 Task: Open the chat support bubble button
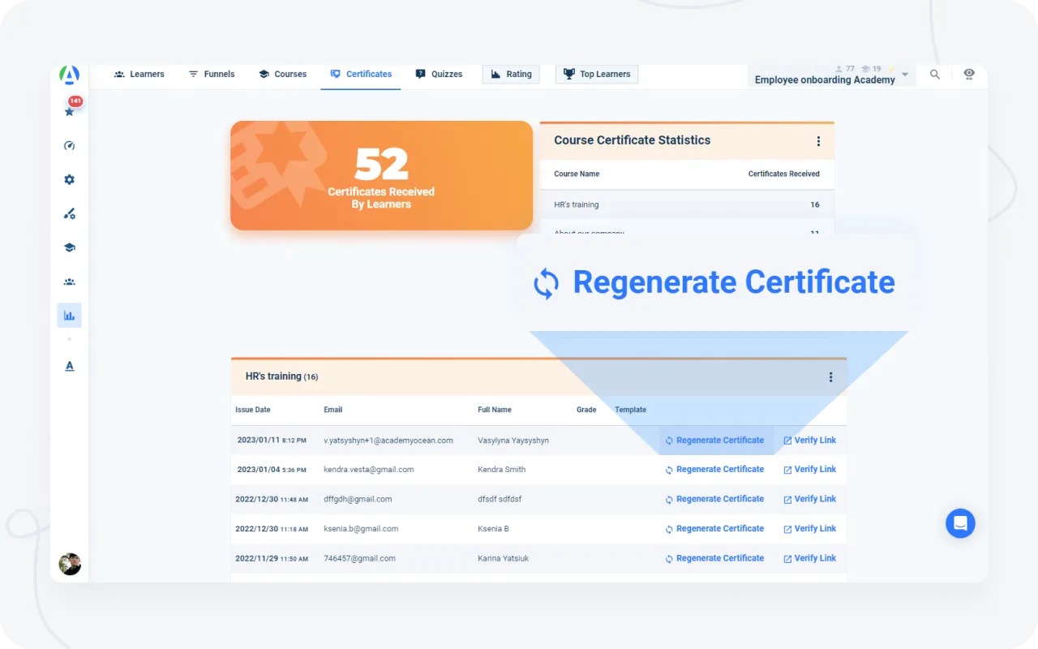960,523
